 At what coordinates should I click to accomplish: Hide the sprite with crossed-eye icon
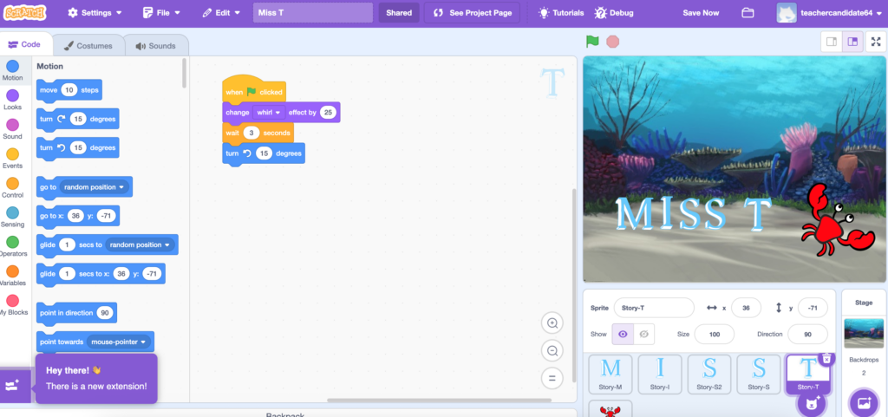[x=643, y=334]
